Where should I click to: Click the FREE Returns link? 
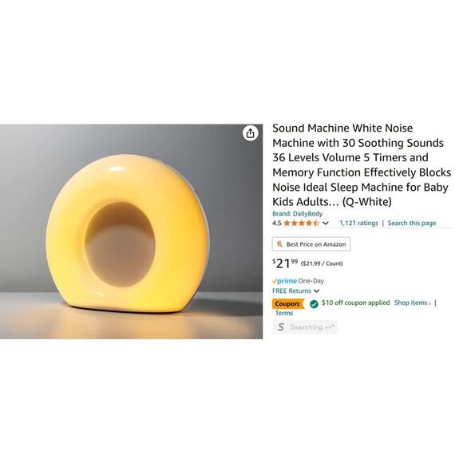click(x=291, y=291)
